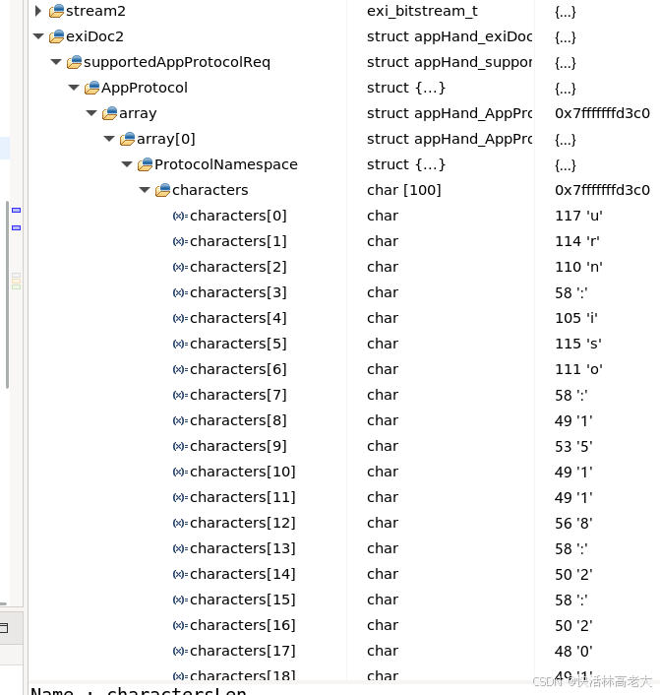Click the ProtocolNamespace struct icon

tap(145, 164)
